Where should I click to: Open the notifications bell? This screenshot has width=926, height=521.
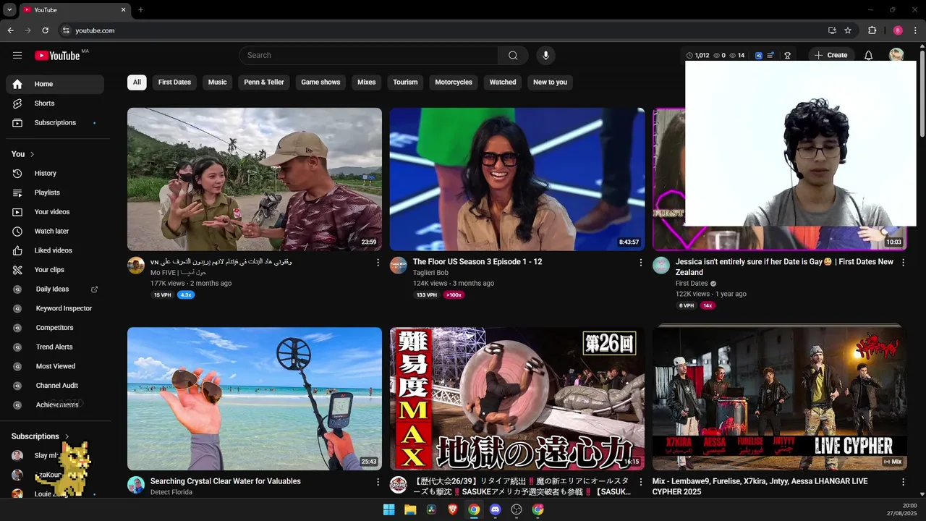[x=869, y=55]
